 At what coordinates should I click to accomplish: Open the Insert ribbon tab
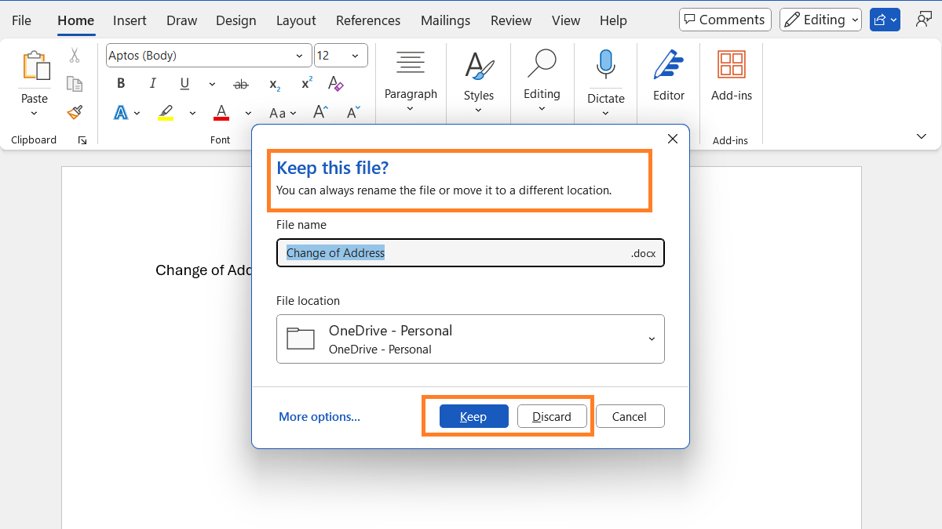(130, 20)
